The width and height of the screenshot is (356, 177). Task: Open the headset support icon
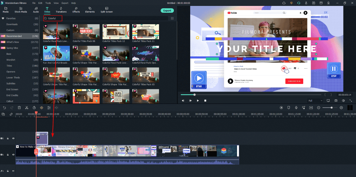coord(298,3)
